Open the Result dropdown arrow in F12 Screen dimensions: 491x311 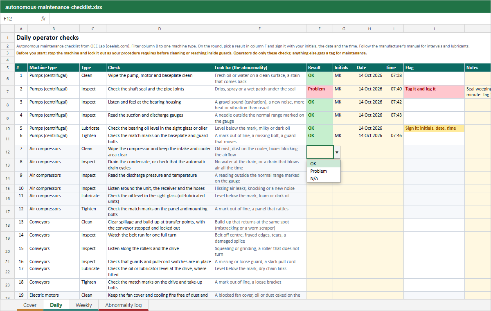(x=337, y=152)
